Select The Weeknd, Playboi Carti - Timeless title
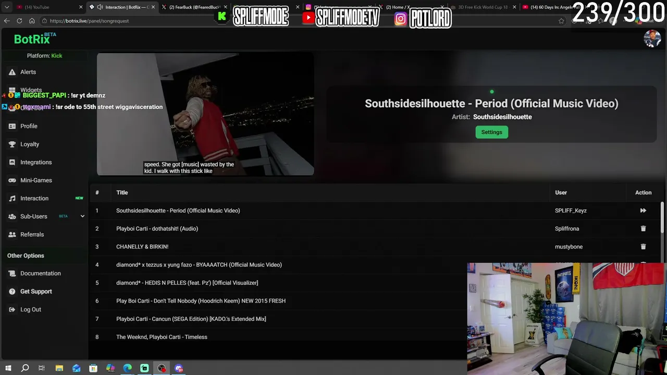This screenshot has width=667, height=375. (x=162, y=337)
